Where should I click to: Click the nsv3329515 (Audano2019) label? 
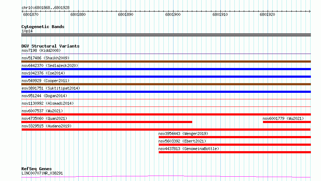pos(47,126)
